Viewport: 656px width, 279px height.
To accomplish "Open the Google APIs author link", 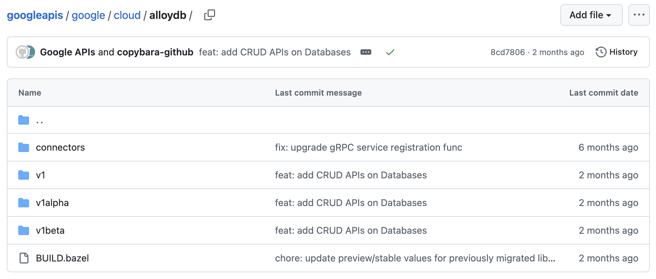I will coord(68,52).
